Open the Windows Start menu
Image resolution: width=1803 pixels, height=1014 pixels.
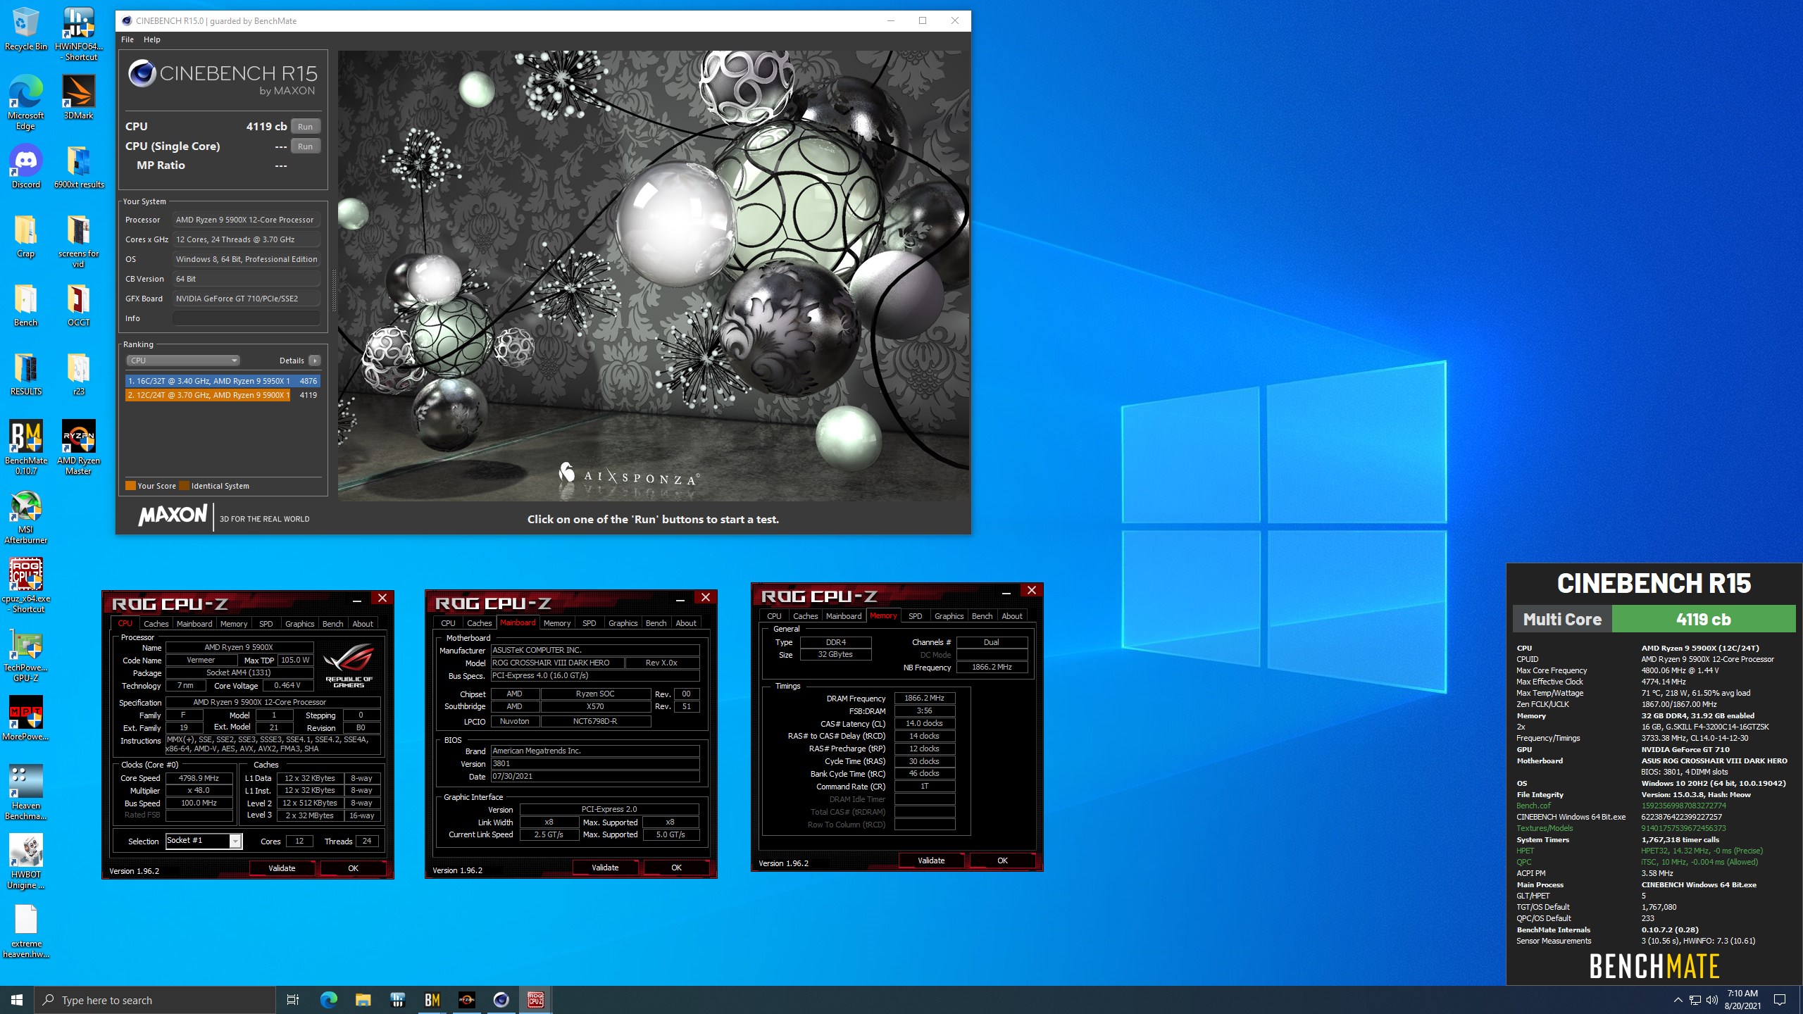coord(17,1000)
